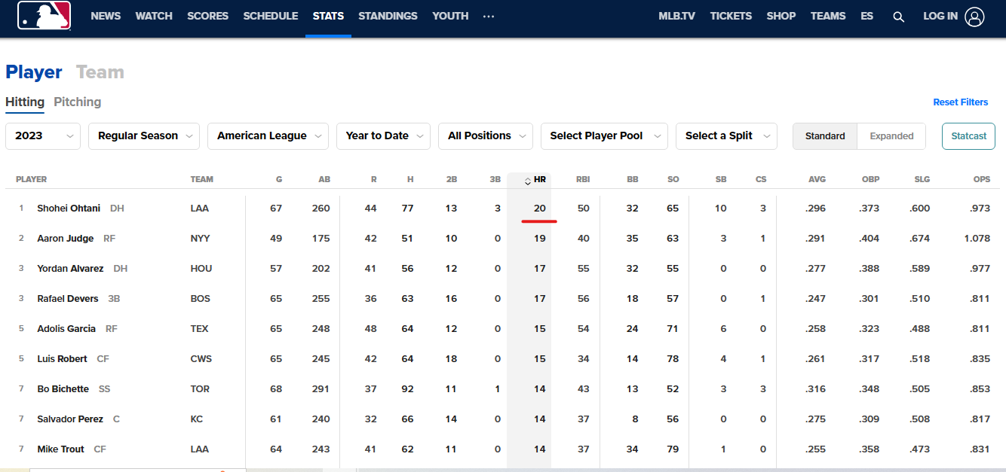1006x472 pixels.
Task: Click the NYY team cell
Action: tap(200, 239)
